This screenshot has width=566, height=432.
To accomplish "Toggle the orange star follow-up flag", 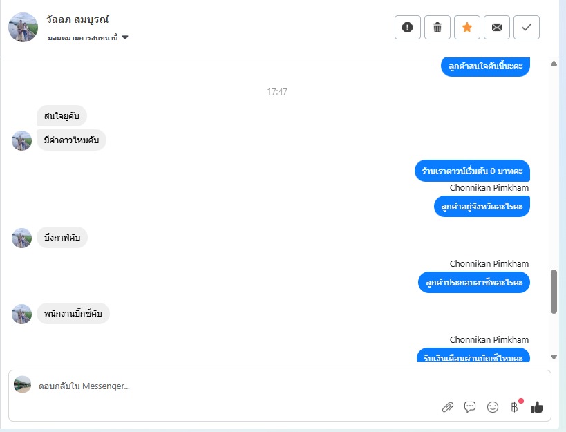I will click(x=466, y=28).
